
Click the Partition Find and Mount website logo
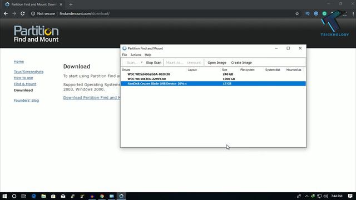coord(36,33)
